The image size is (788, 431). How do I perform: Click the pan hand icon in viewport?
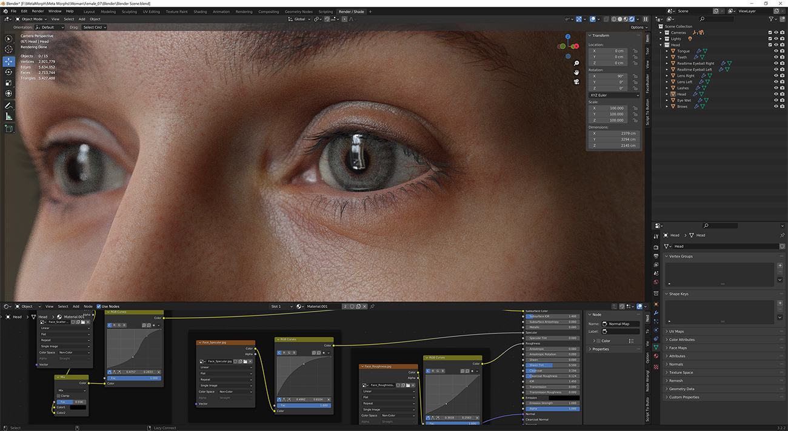(576, 73)
